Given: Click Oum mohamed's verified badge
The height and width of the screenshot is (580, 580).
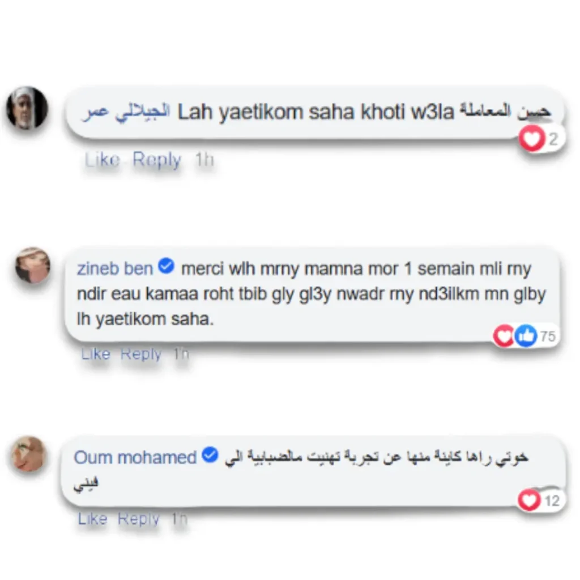Looking at the screenshot, I should click(210, 455).
